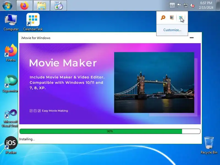Screen dimensions: 220x165
Task: Select the Supermium desktop shortcut
Action: click(x=10, y=84)
